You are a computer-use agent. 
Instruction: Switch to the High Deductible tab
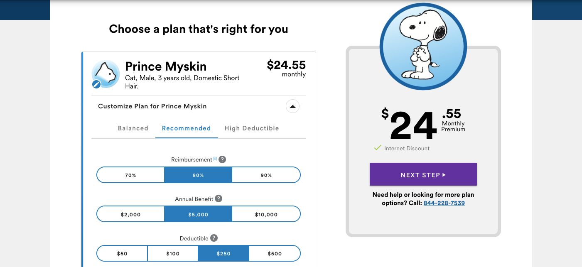click(x=252, y=128)
